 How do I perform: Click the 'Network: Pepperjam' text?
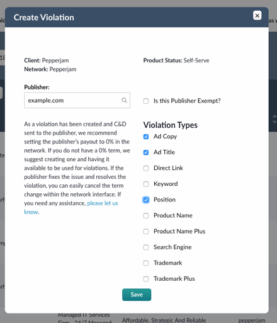tap(50, 69)
